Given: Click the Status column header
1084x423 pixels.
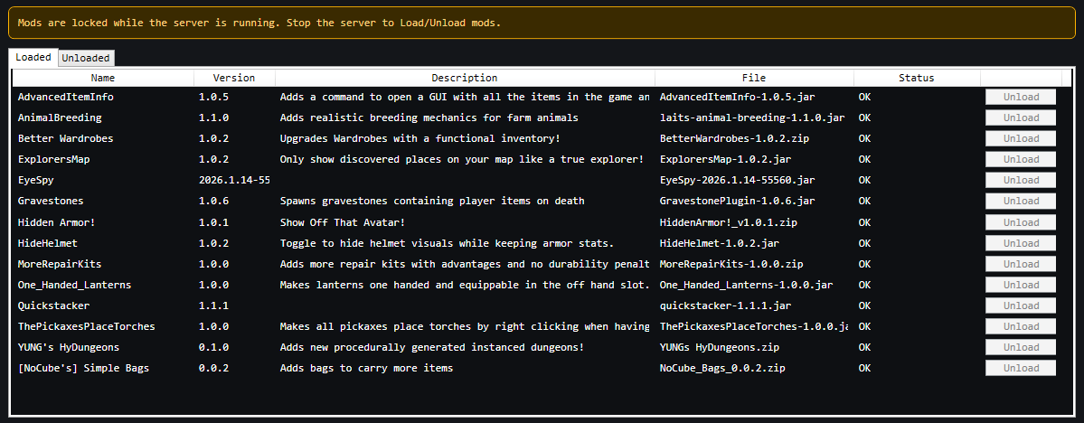Looking at the screenshot, I should coord(917,78).
